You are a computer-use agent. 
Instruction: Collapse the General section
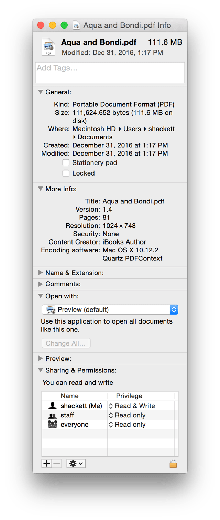pos(41,92)
